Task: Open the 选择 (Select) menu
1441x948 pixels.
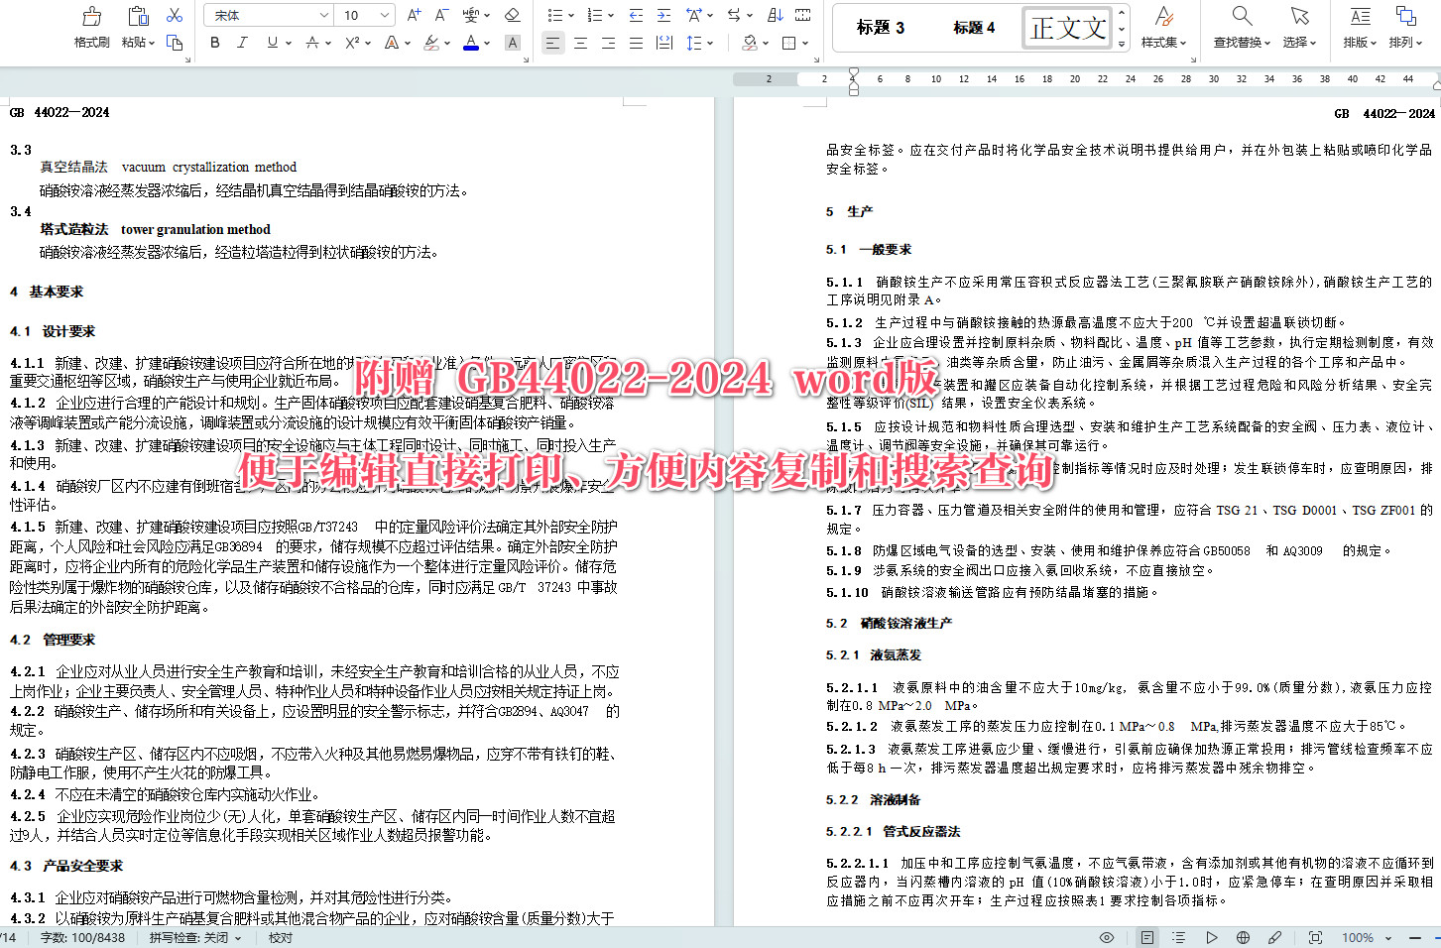Action: 1300,25
